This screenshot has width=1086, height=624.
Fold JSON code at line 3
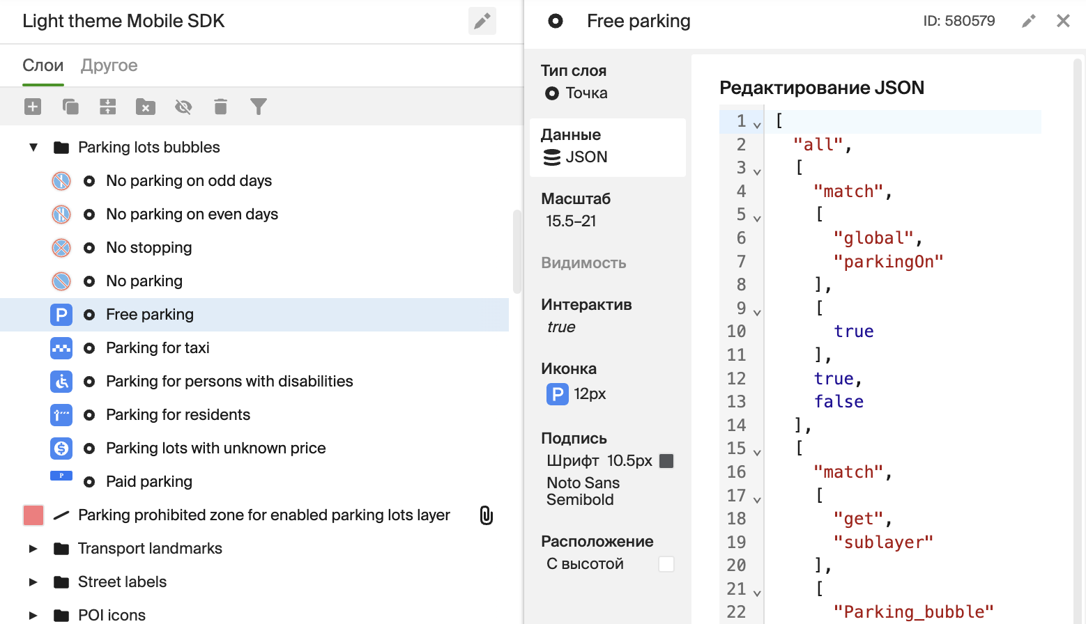coord(757,172)
